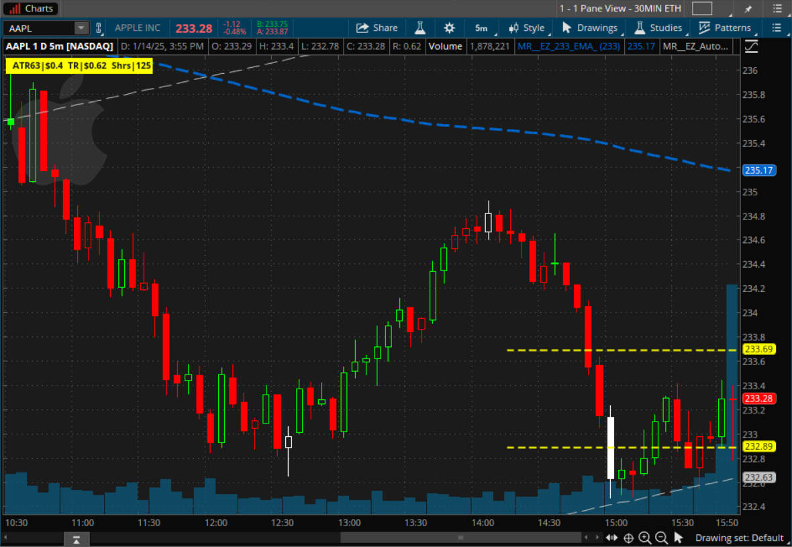This screenshot has width=792, height=547.
Task: Click the large red 233.28 last price
Action: [194, 28]
